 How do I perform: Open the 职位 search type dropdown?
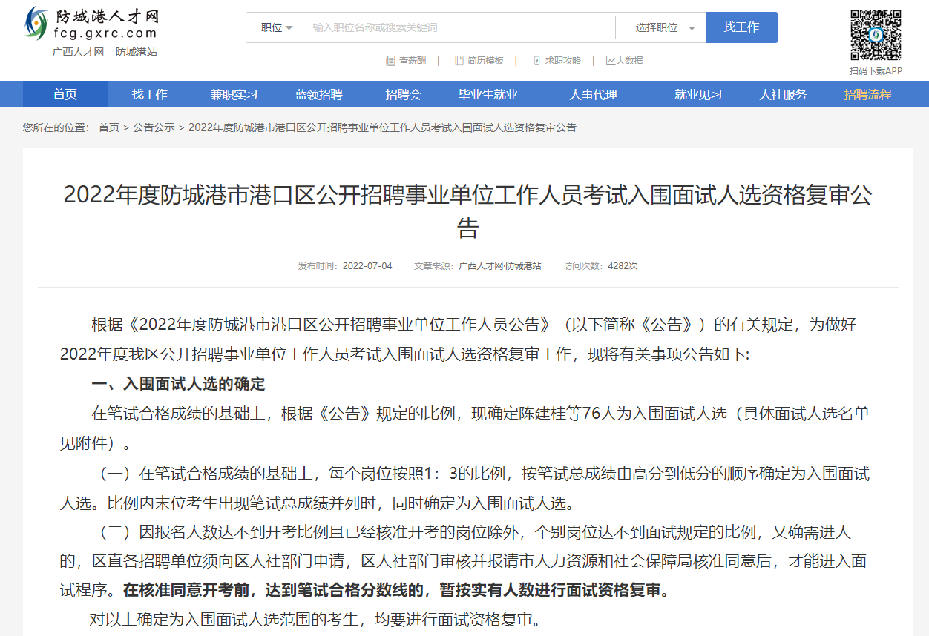coord(277,27)
